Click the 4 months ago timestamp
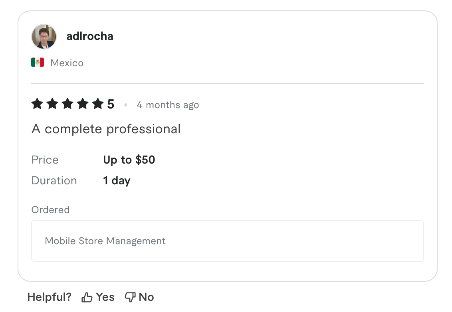Image resolution: width=452 pixels, height=312 pixels. pyautogui.click(x=168, y=105)
